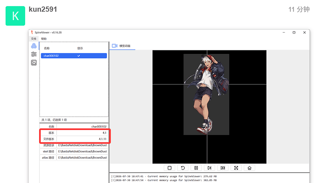Click the home reset view icon
This screenshot has height=183, width=322.
coord(250,168)
